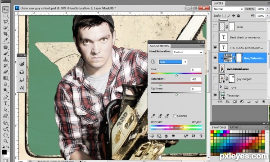Hide the Hue/Saturation layer

pyautogui.click(x=215, y=58)
